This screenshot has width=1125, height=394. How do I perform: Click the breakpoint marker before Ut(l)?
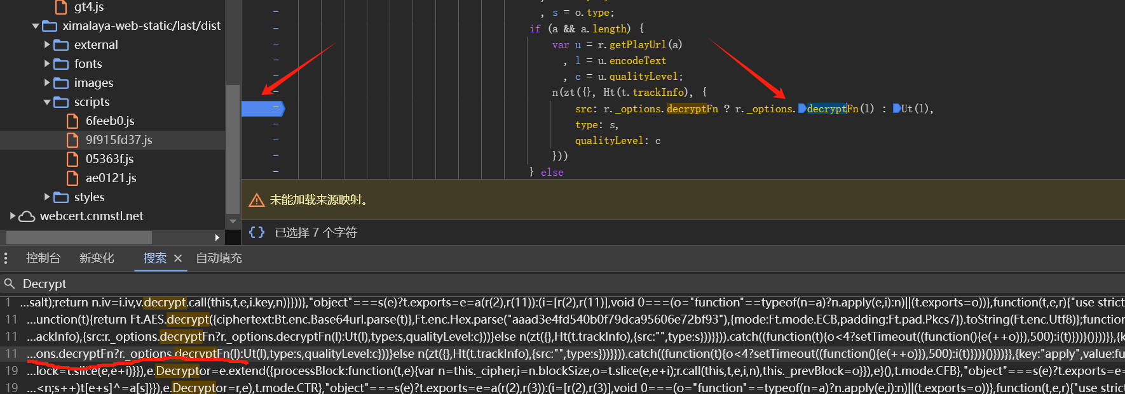pyautogui.click(x=896, y=108)
